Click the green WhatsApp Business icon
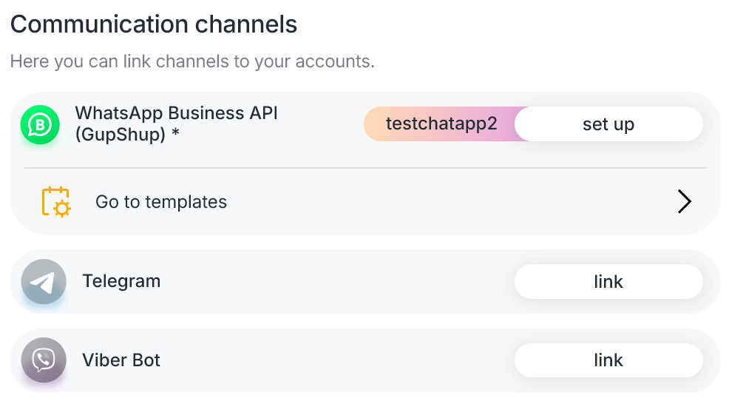Viewport: 729px width, 401px height. pyautogui.click(x=39, y=125)
